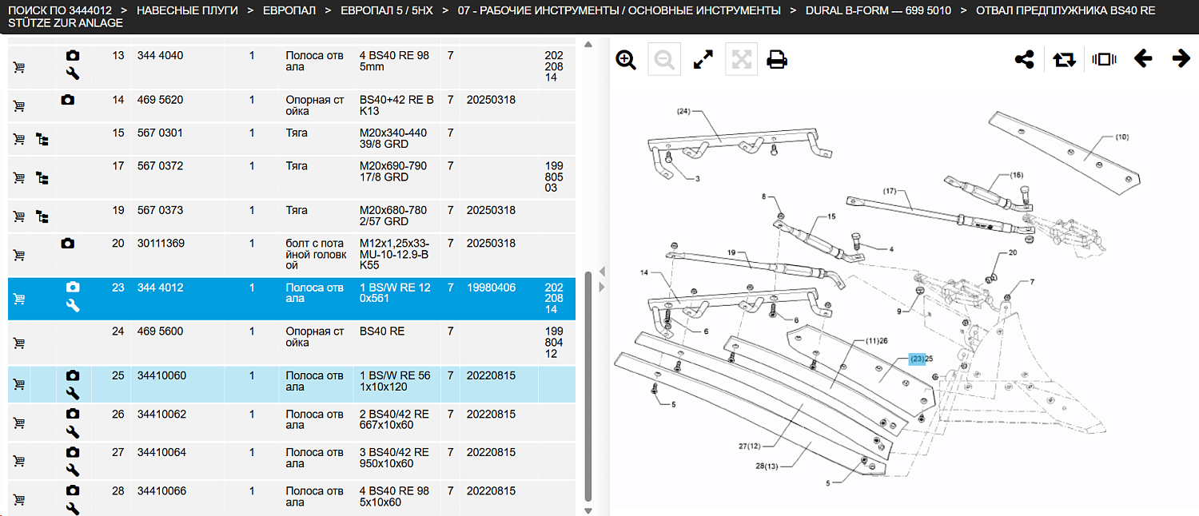Open ЕВРОПАЛ breadcrumb link
1199x516 pixels.
(289, 10)
